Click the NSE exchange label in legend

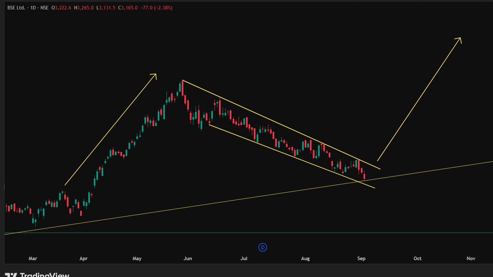pyautogui.click(x=44, y=7)
